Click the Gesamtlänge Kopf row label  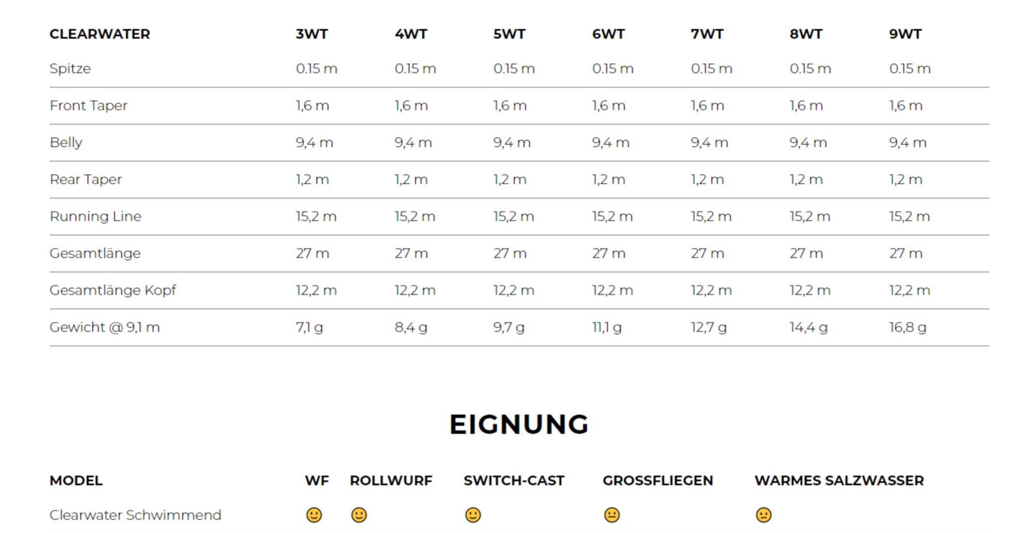[x=113, y=290]
